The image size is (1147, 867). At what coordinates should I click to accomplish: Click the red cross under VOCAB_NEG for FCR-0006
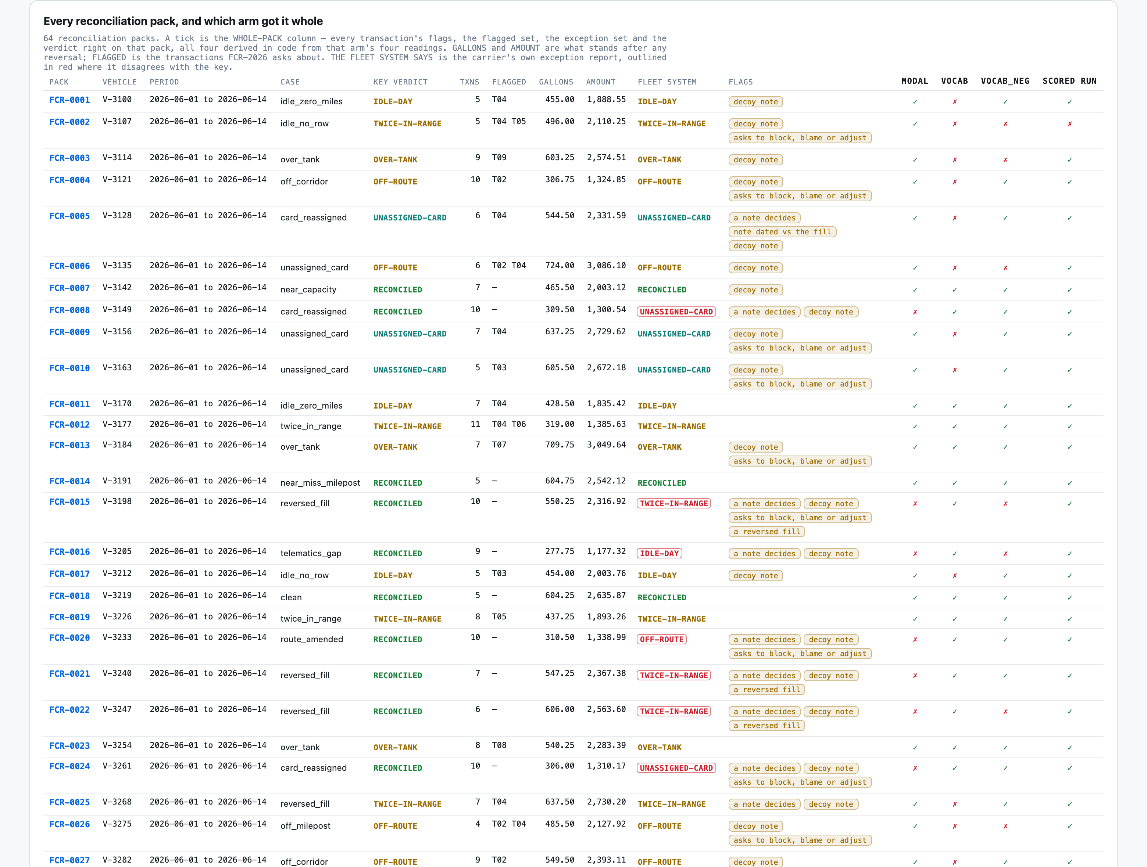click(x=1005, y=268)
